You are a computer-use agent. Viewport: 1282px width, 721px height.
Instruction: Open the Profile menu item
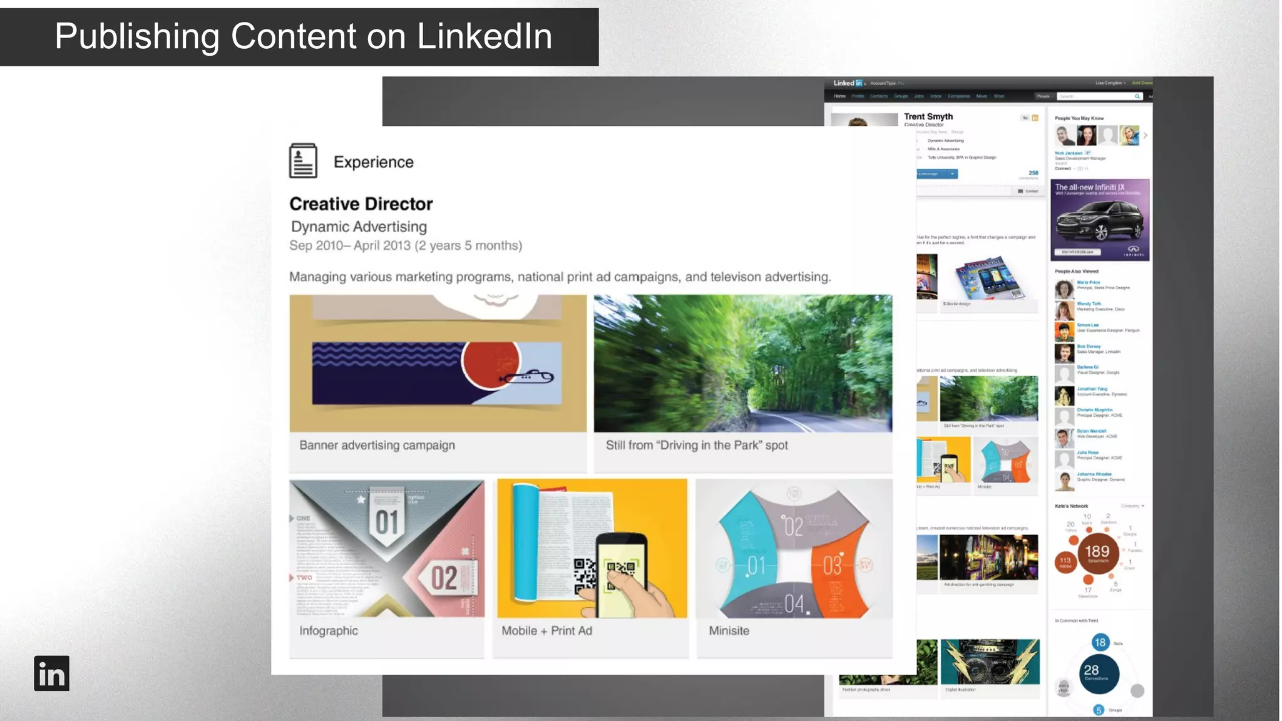click(858, 96)
